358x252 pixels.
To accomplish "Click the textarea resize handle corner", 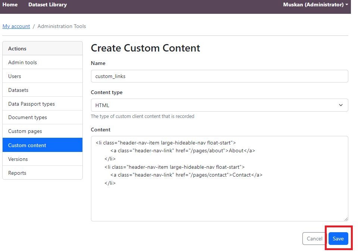I will click(x=346, y=219).
